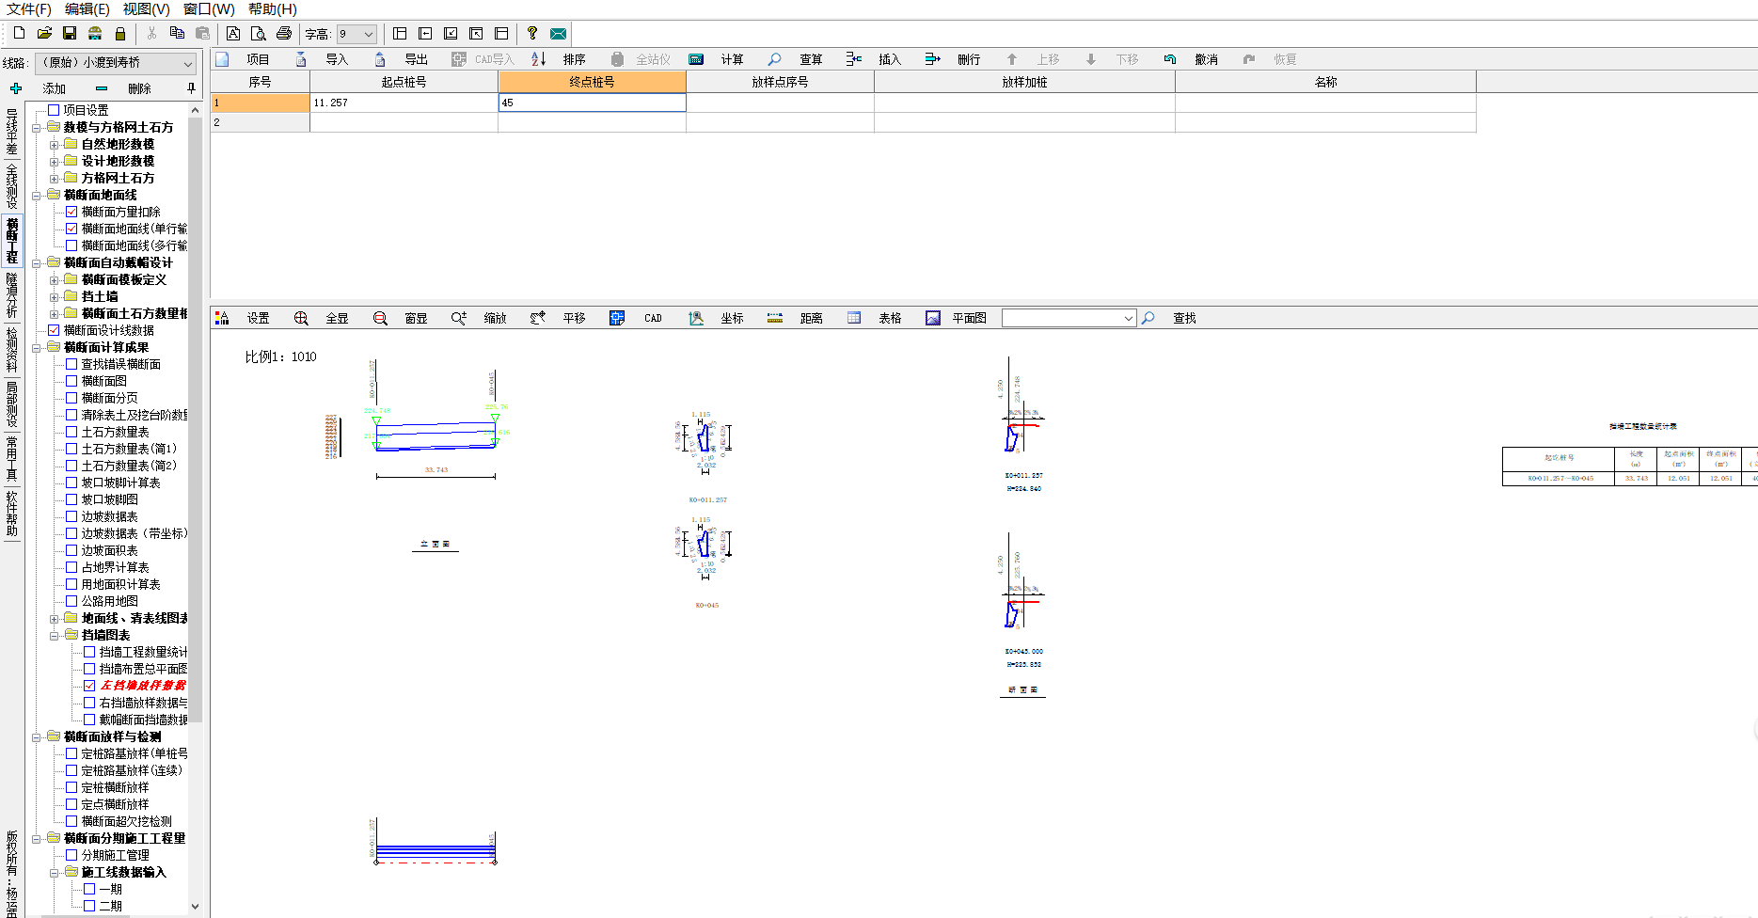Image resolution: width=1758 pixels, height=918 pixels.
Task: Switch to 隧道分析 vertical tab
Action: point(11,295)
